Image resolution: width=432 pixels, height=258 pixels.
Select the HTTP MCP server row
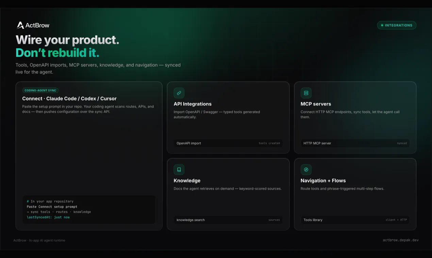[355, 143]
